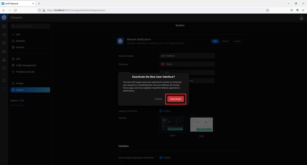Select the Light theme thumbnail
Image resolution: width=307 pixels, height=165 pixels.
point(201,124)
